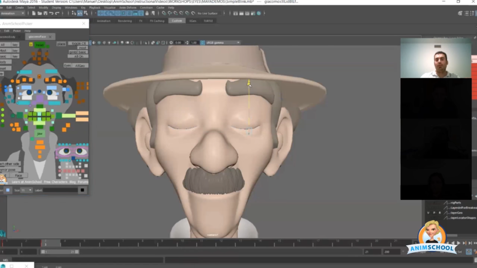Click the black color swatch beside Label field
This screenshot has height=268, width=477.
pos(82,190)
